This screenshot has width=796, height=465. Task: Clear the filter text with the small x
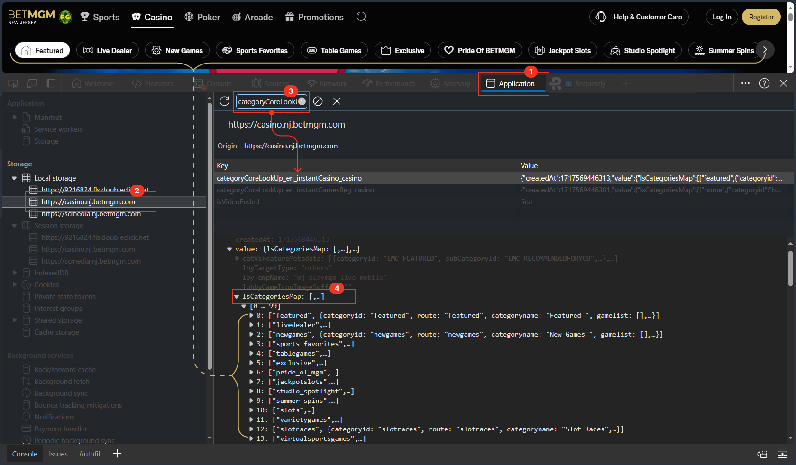click(302, 101)
